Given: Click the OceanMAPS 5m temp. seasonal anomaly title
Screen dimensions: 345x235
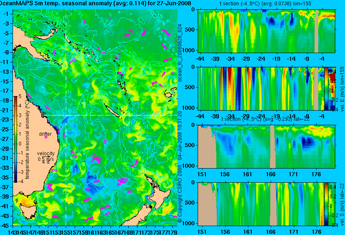Looking at the screenshot, I should tap(95, 3).
